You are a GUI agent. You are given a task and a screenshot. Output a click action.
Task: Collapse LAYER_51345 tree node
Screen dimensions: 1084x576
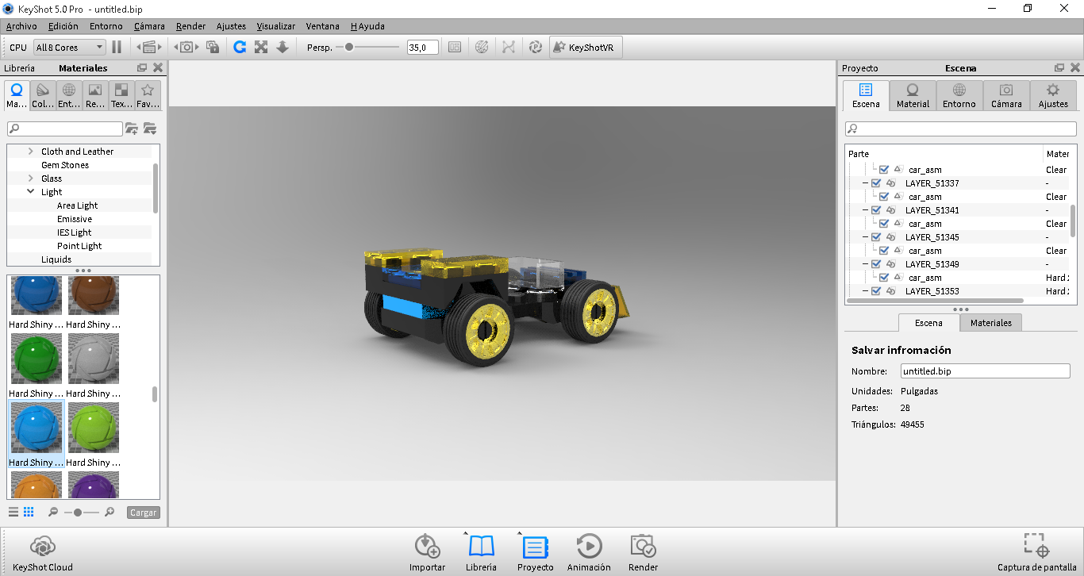coord(866,237)
